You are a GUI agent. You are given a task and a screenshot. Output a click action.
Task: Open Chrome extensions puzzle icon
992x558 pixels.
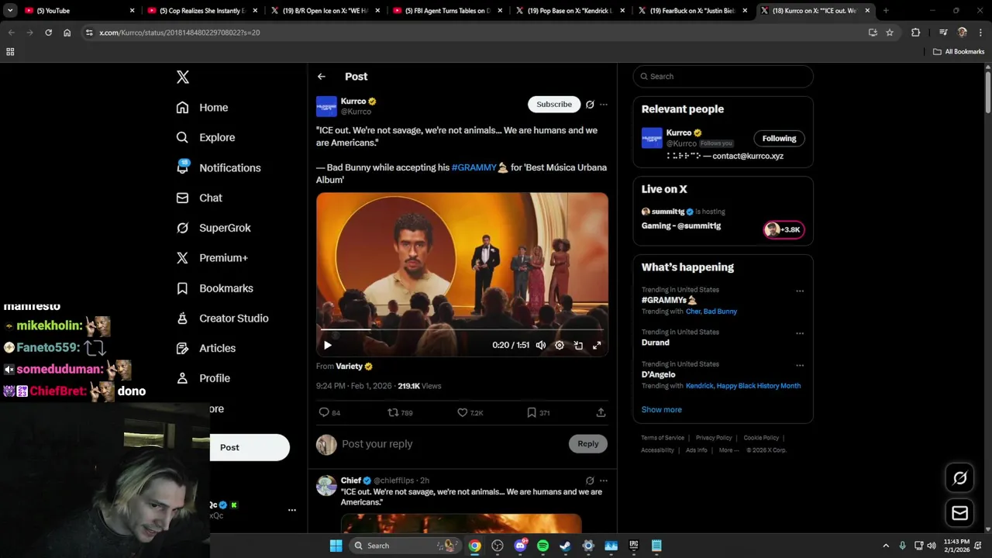[x=915, y=33]
